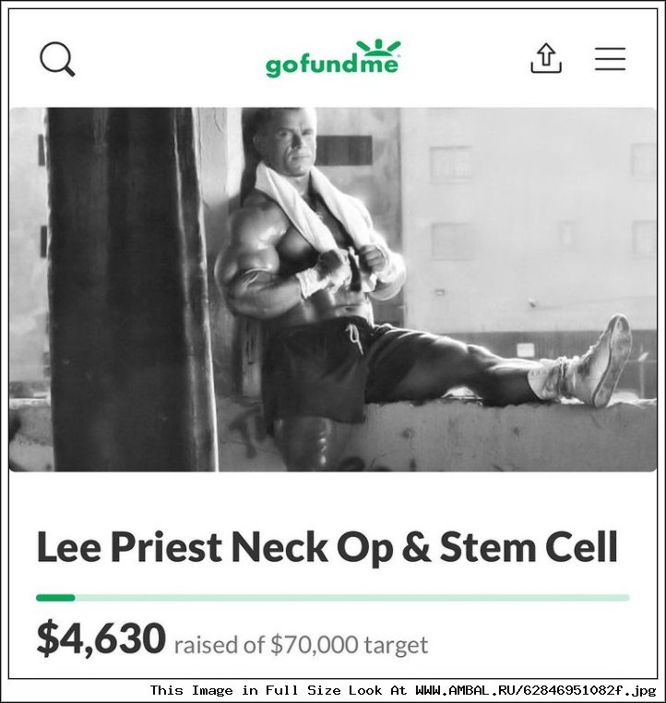Click the "raised of" text
Viewport: 666px width, 703px height.
coord(220,645)
